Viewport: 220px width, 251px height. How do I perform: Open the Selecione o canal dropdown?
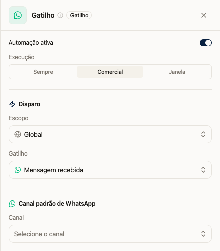coord(110,234)
